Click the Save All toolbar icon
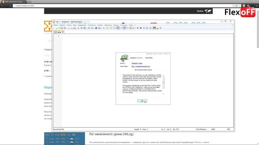The width and height of the screenshot is (259, 145). point(65,28)
